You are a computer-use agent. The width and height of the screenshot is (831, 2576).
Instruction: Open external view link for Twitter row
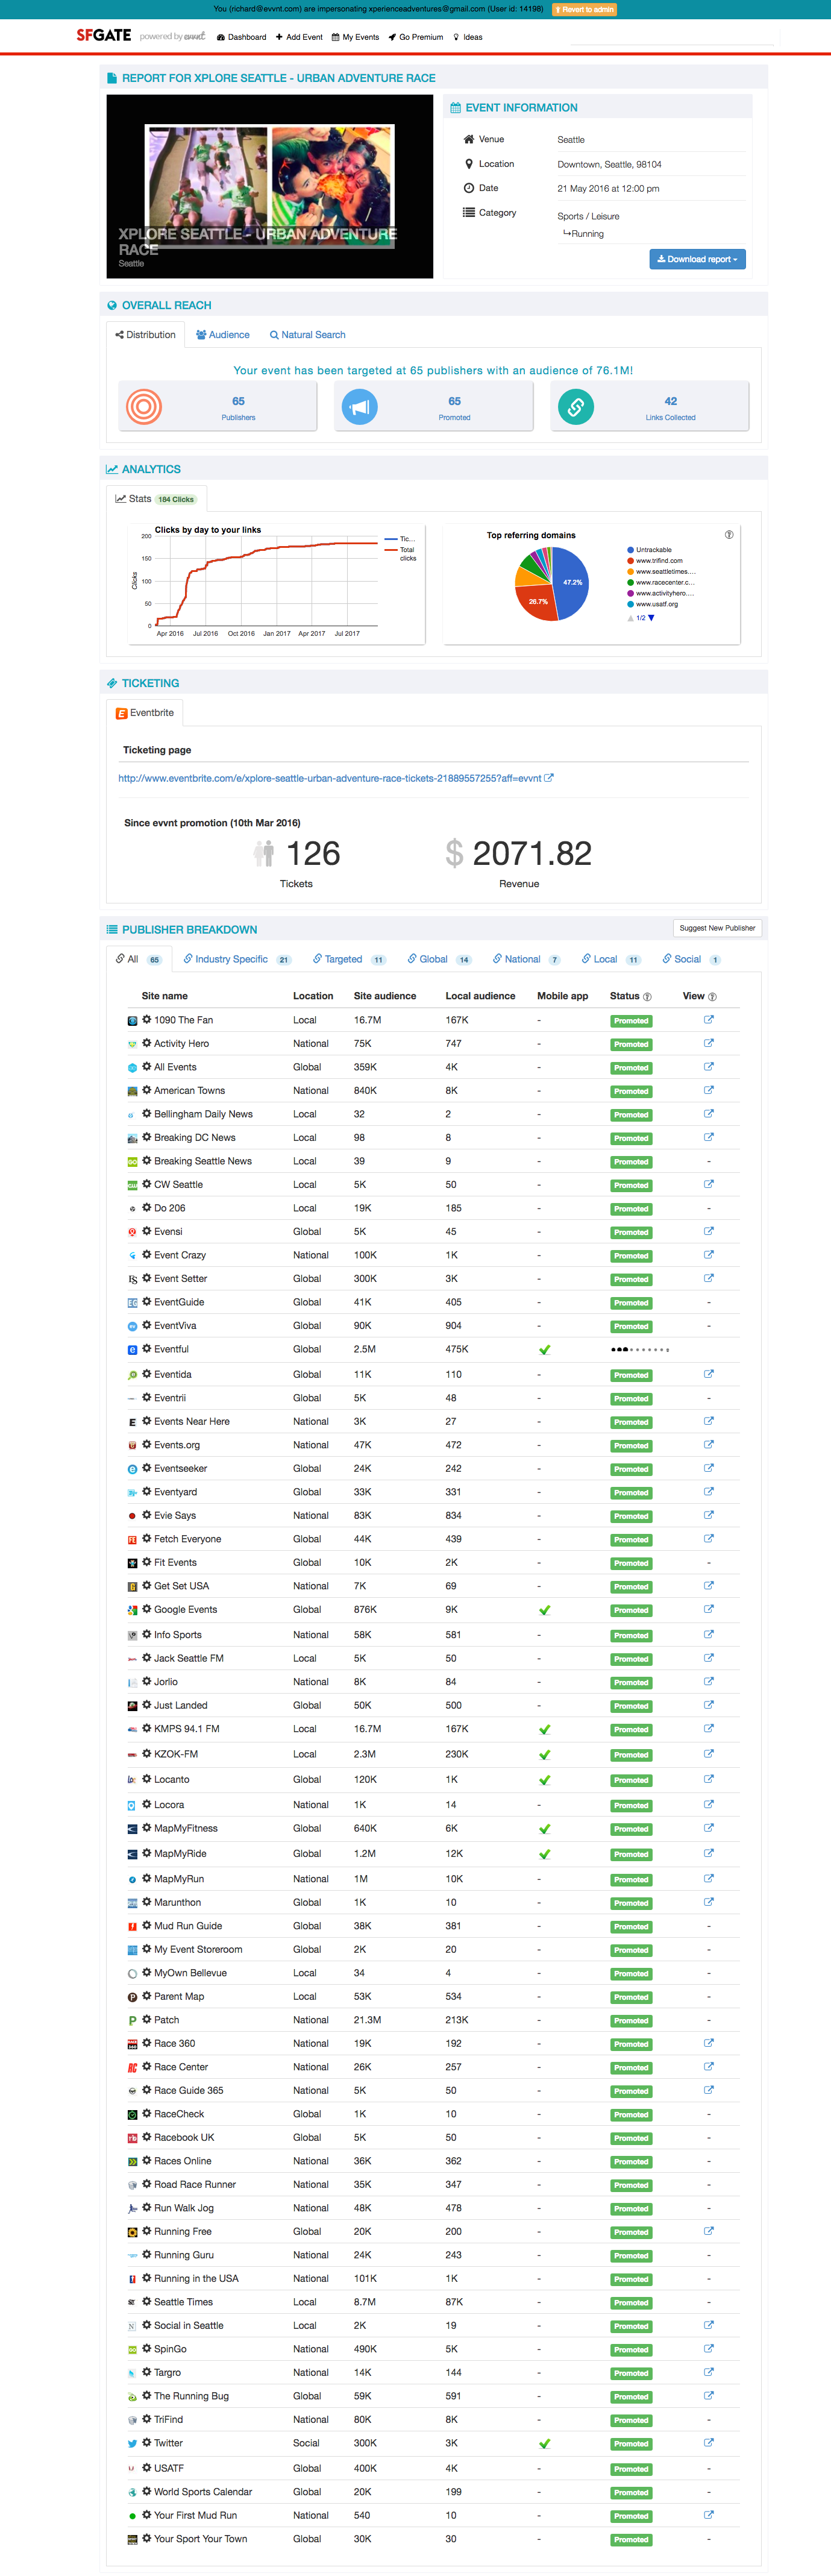tap(709, 2443)
